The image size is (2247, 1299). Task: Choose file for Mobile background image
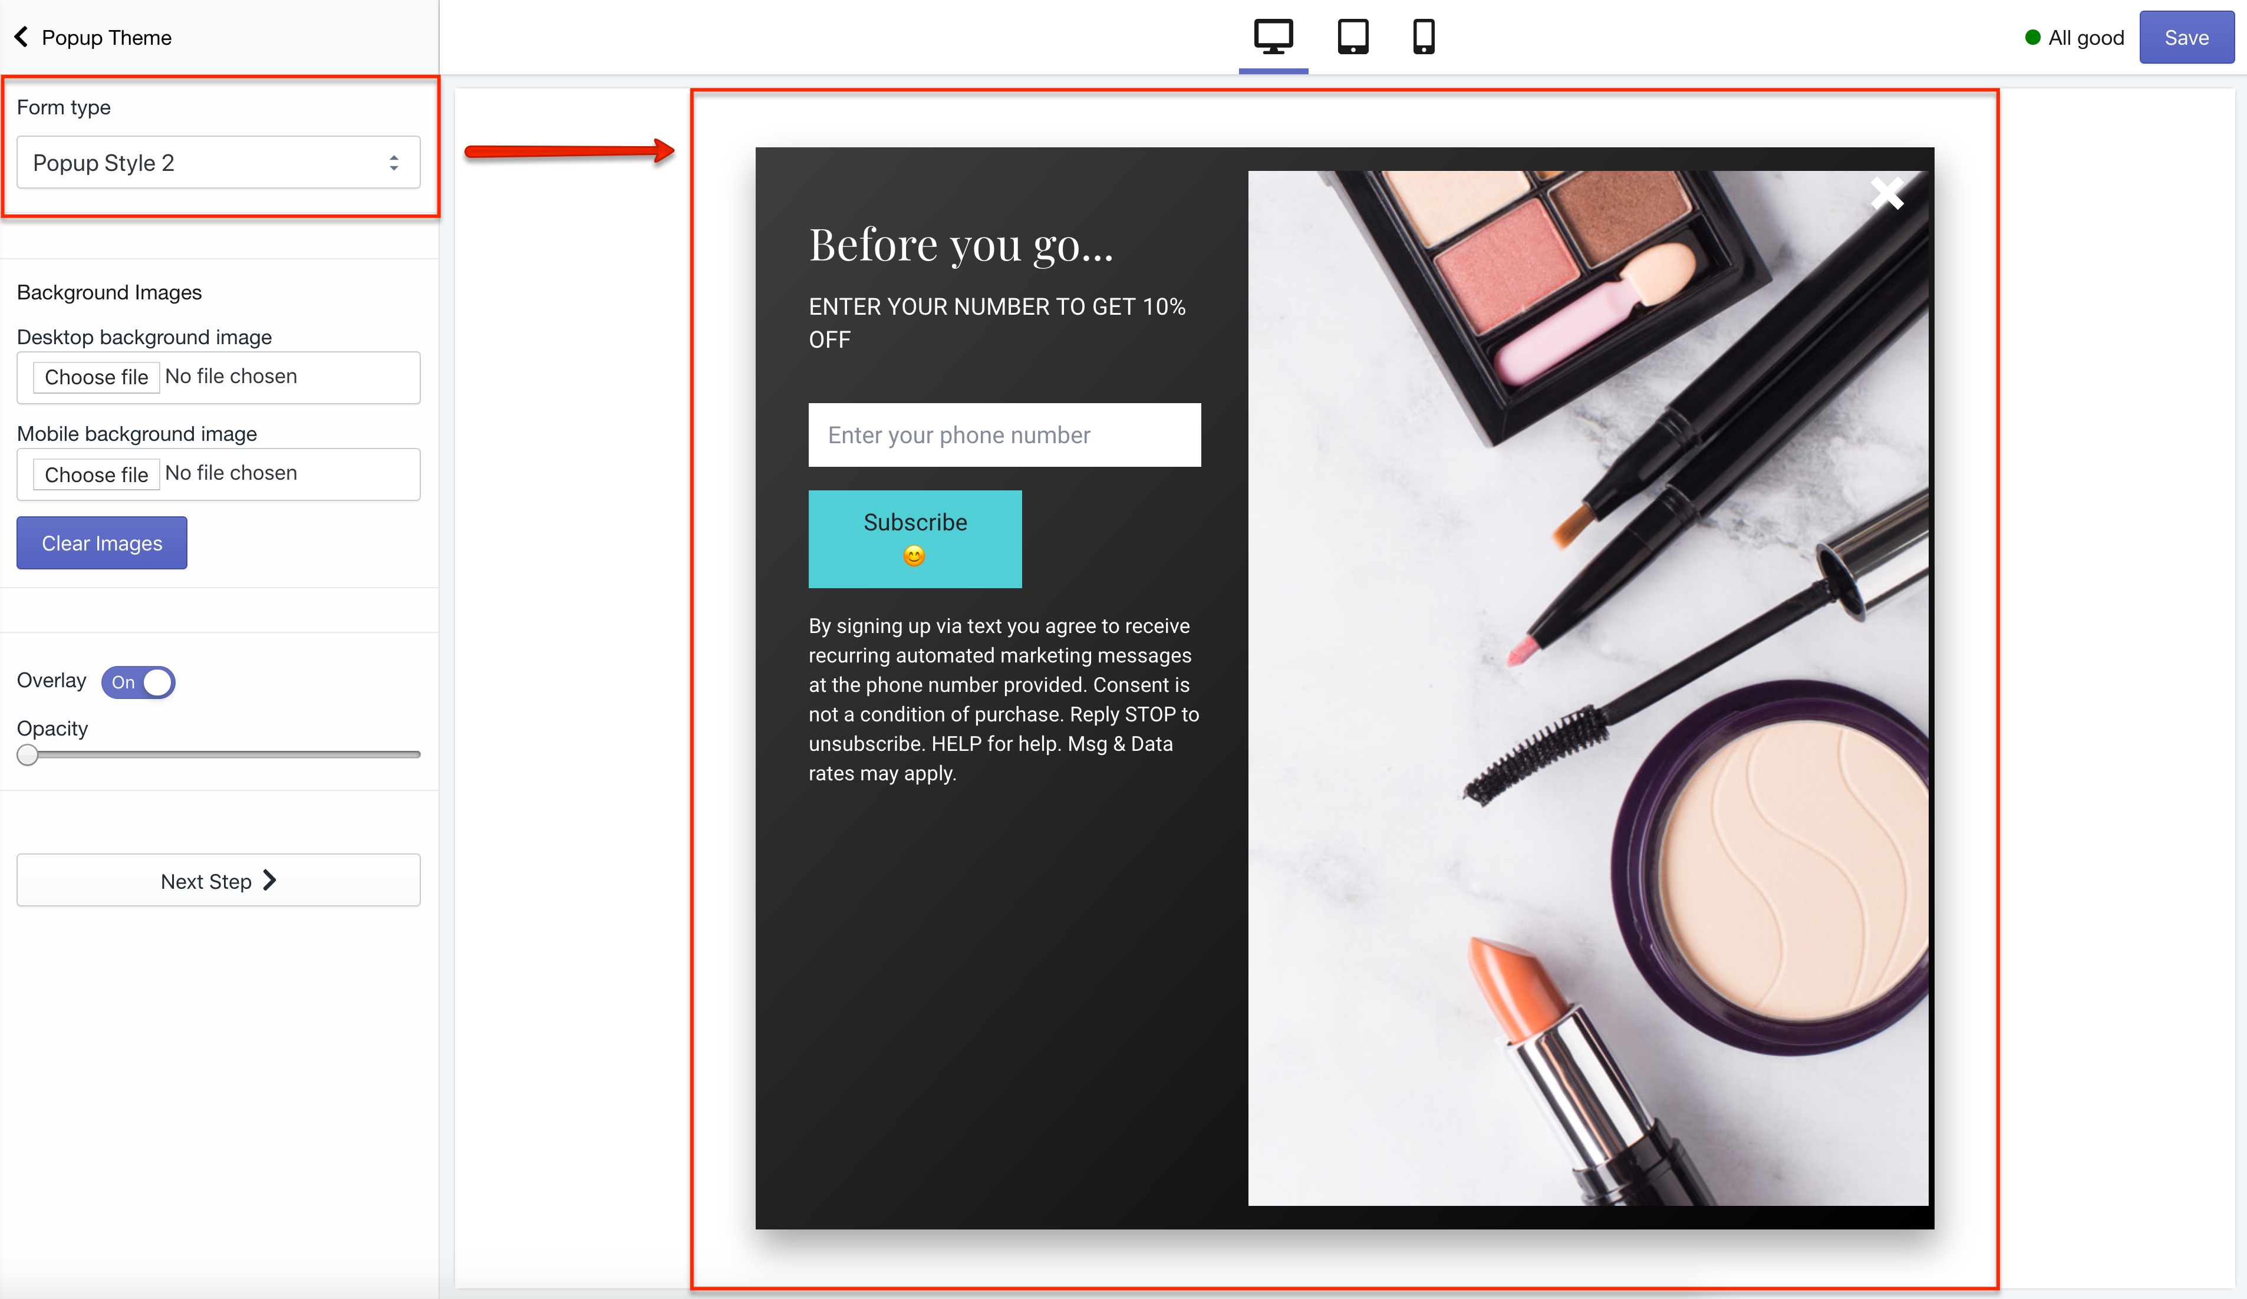coord(96,474)
